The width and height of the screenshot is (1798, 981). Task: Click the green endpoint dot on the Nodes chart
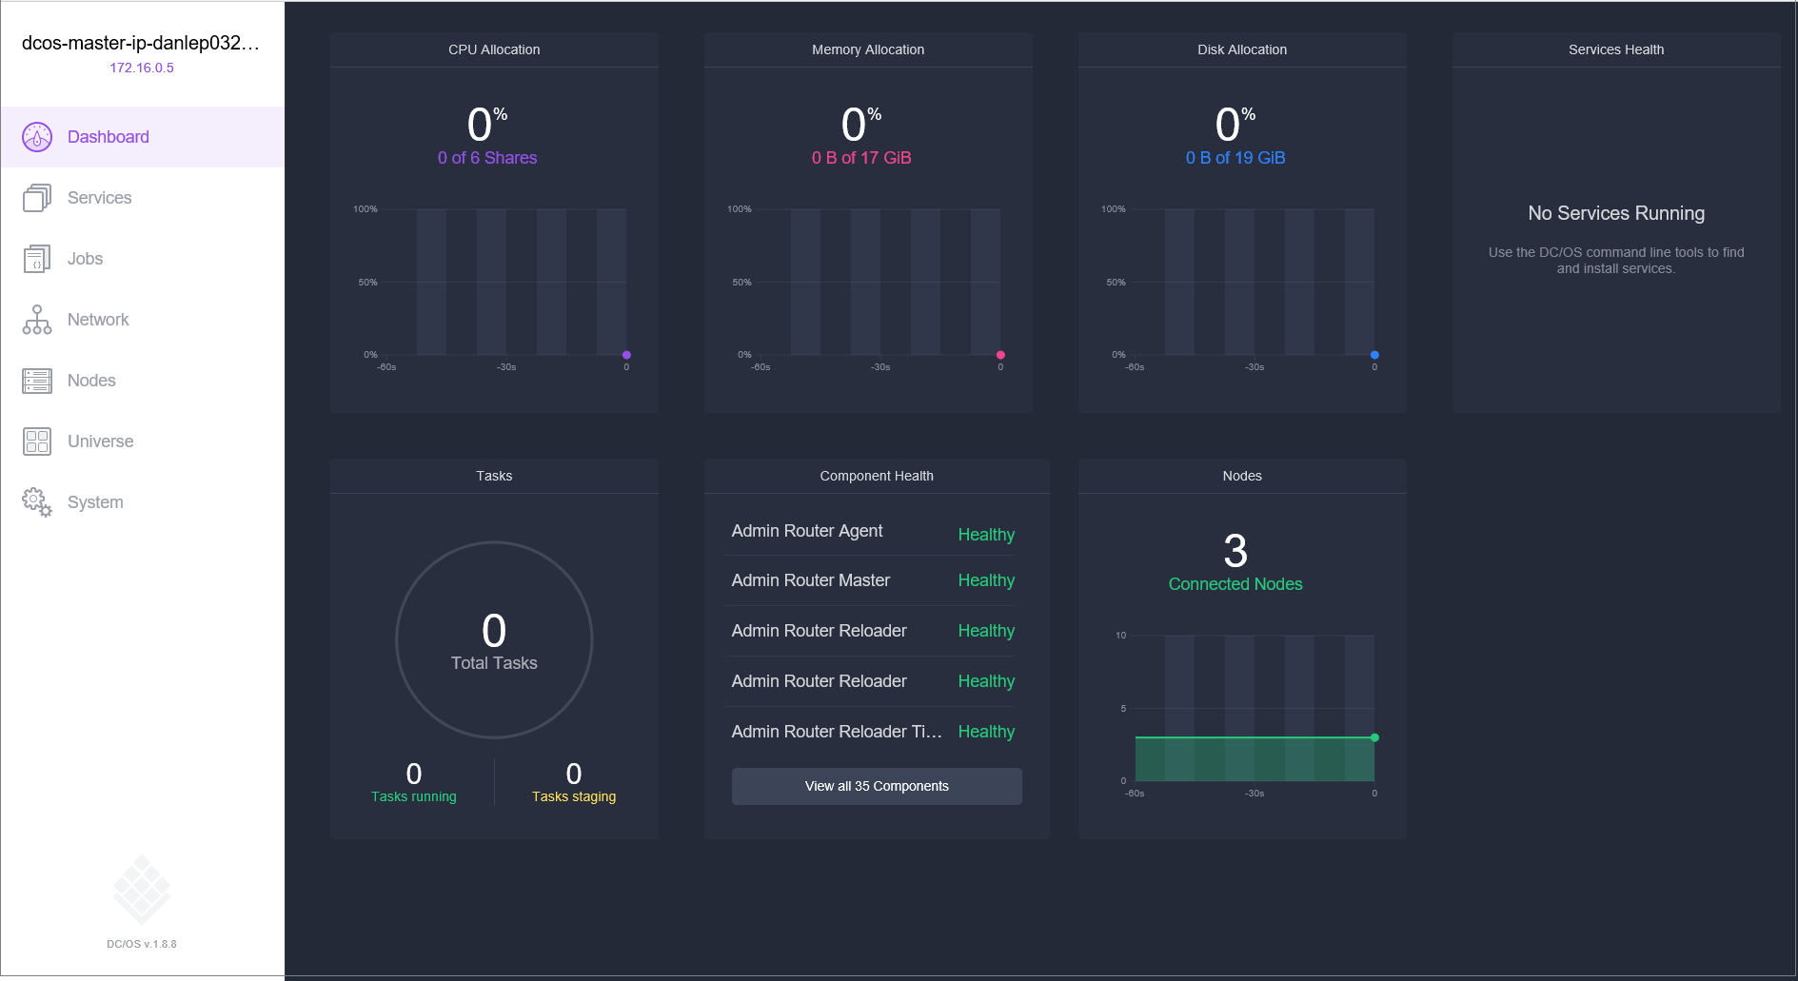1373,736
